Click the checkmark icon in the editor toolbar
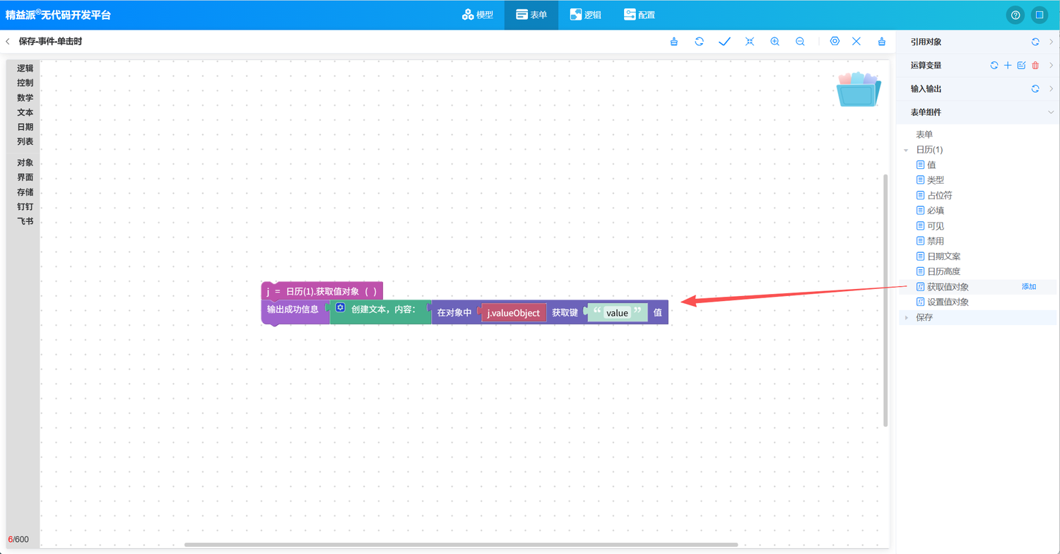The width and height of the screenshot is (1060, 554). [724, 42]
